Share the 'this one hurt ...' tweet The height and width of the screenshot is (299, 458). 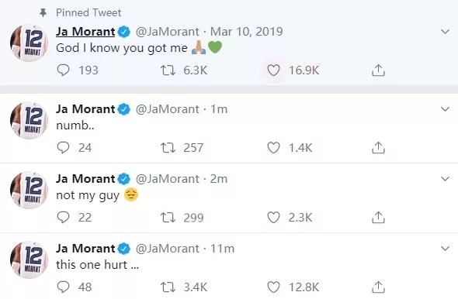[378, 287]
